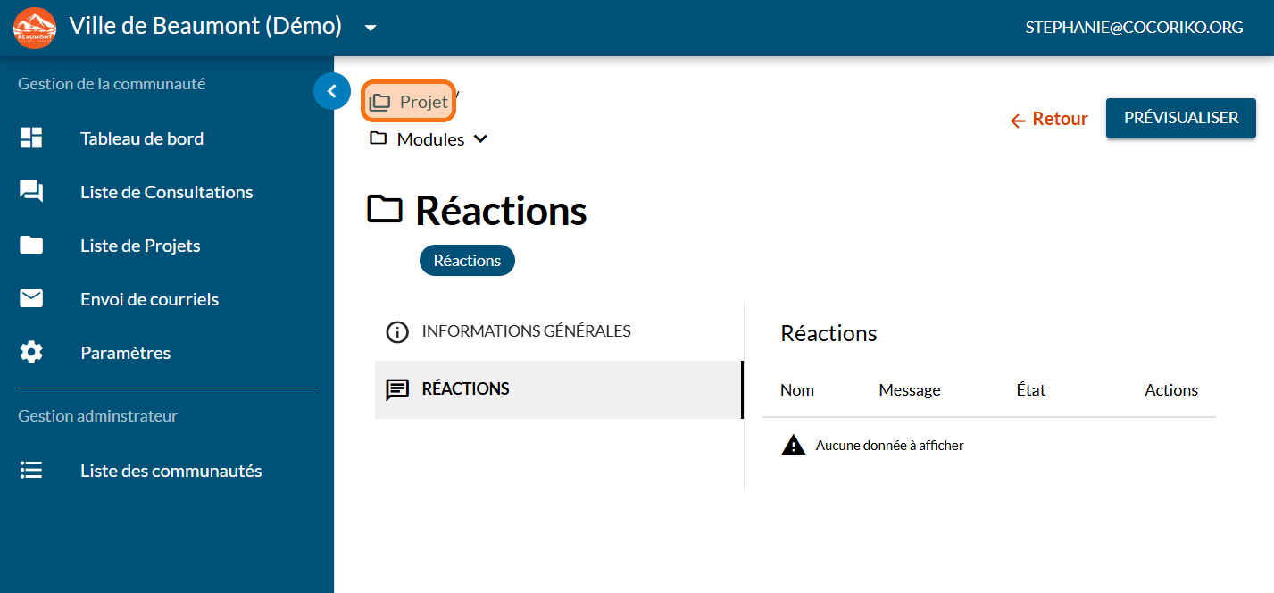Click the Informations générales info icon
Viewport: 1274px width, 593px height.
[x=396, y=332]
